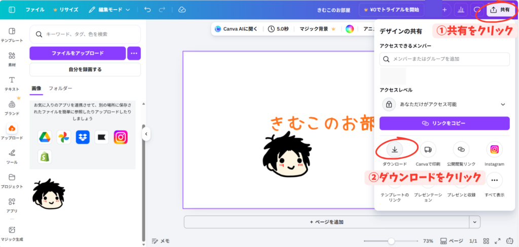Click the すべて表示 three-dot icon

(494, 180)
